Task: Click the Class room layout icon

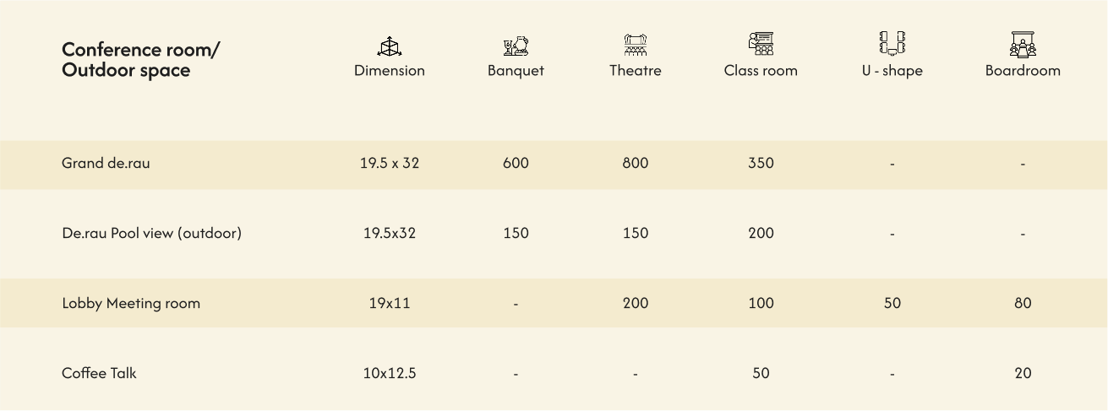Action: [x=761, y=44]
